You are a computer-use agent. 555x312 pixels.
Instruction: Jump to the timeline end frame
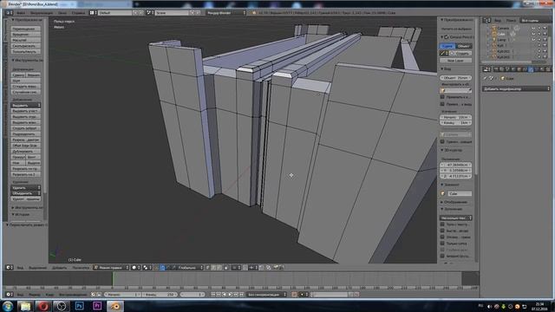pos(242,295)
